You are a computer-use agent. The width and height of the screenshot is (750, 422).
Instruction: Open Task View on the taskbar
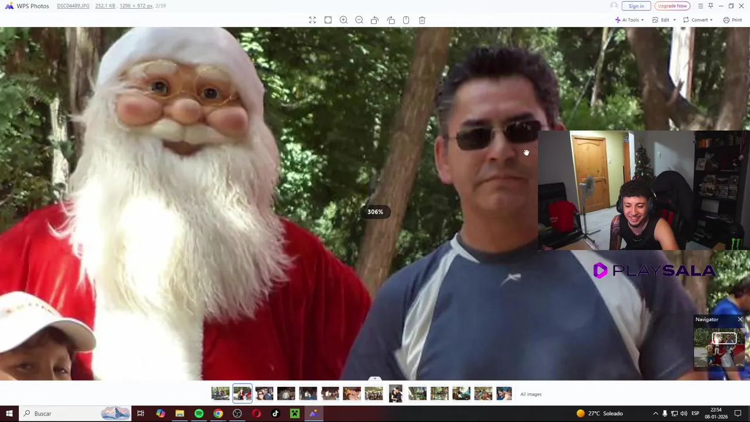tap(141, 413)
